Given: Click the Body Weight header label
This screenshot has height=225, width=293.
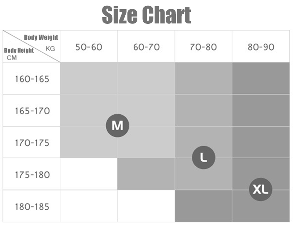Looking at the screenshot, I should (41, 37).
